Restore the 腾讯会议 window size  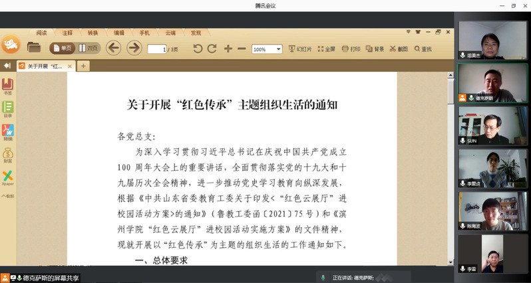514,6
